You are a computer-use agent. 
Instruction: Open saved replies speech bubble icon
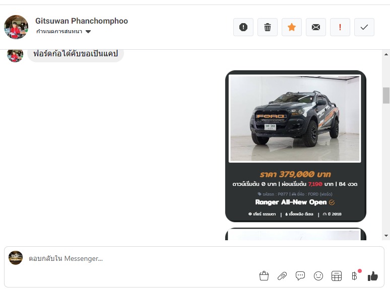300,276
